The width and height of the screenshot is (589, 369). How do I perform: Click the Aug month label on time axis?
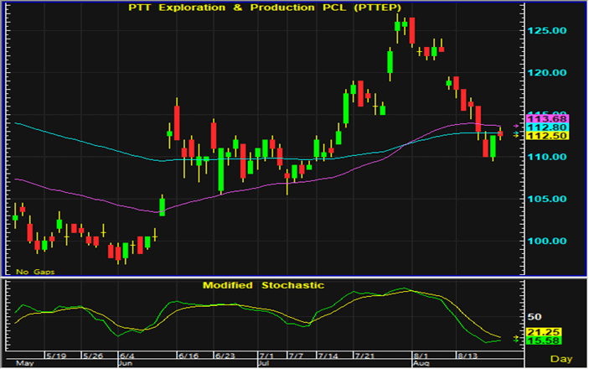pyautogui.click(x=421, y=365)
